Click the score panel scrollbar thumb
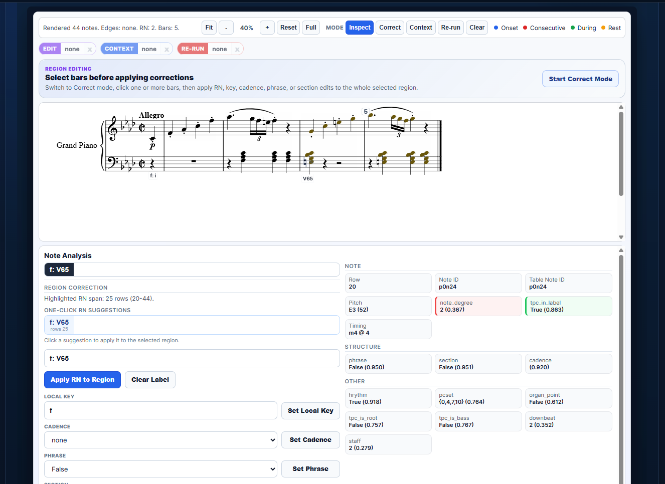Screen dimensions: 665x484 pos(621,153)
